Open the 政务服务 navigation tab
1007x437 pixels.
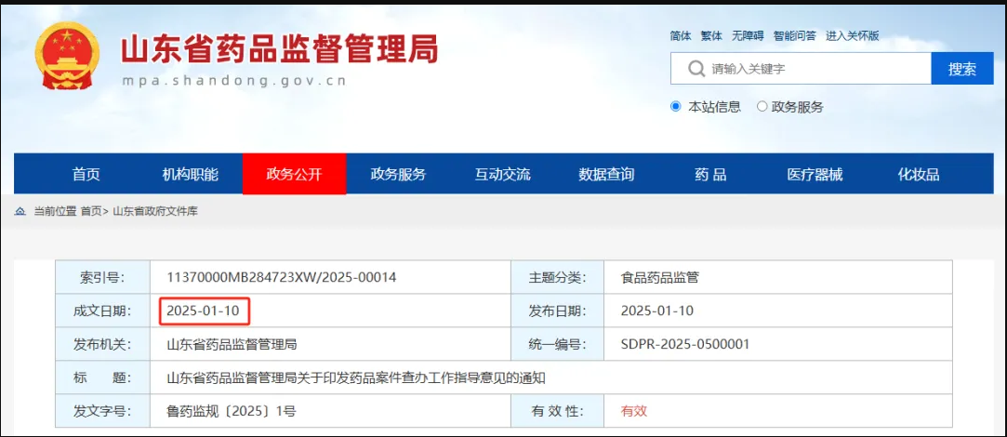398,174
